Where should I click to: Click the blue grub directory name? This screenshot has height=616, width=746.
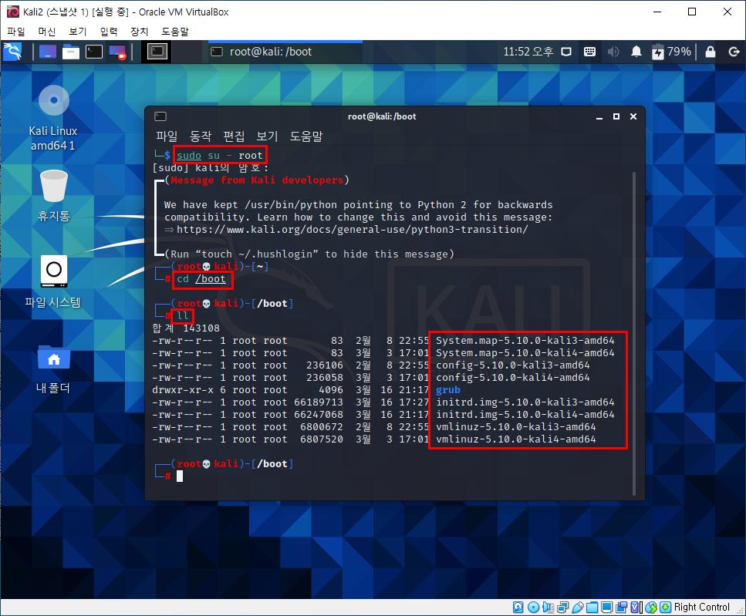point(448,390)
